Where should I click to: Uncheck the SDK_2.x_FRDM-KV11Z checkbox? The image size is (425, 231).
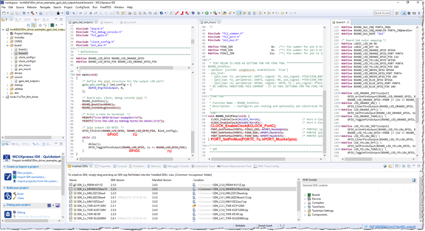pyautogui.click(x=71, y=186)
